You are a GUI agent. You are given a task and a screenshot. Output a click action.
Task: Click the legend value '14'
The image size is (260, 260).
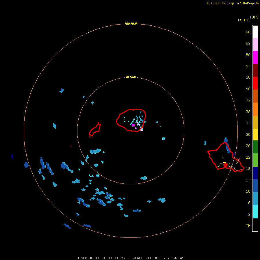(248, 180)
